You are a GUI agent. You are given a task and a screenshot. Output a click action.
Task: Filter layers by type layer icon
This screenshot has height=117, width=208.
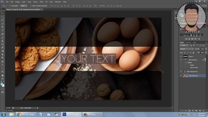tap(197, 45)
